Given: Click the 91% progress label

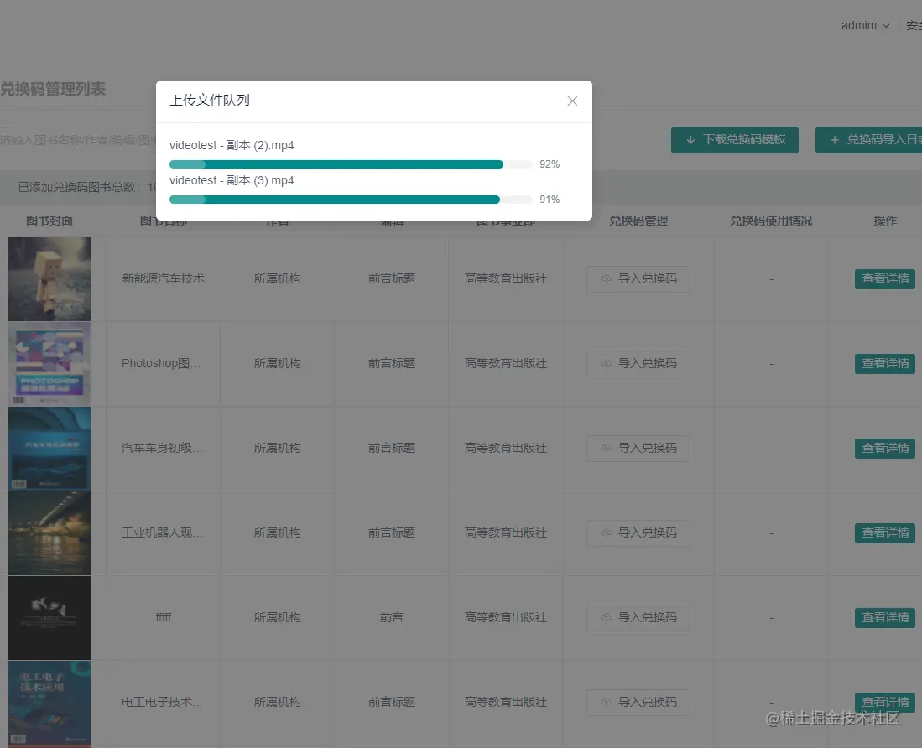Looking at the screenshot, I should coord(550,200).
